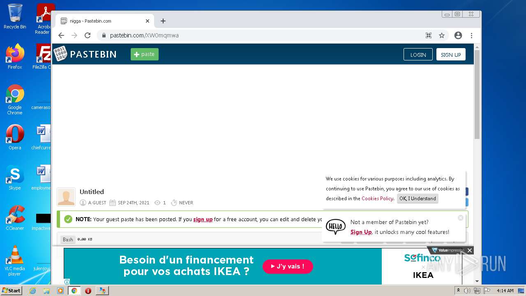Viewport: 526px width, 296px height.
Task: Open VLC media player shortcut
Action: (15, 261)
